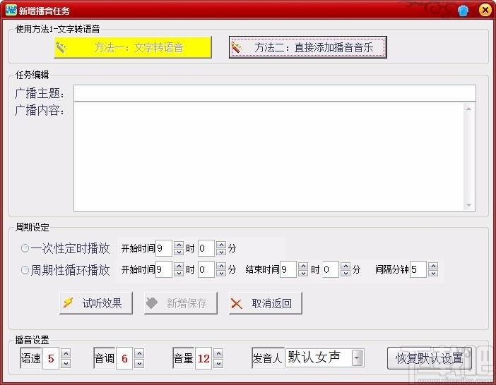This screenshot has width=496, height=385.
Task: Click periodic 开始时间 hour field
Action: click(164, 269)
